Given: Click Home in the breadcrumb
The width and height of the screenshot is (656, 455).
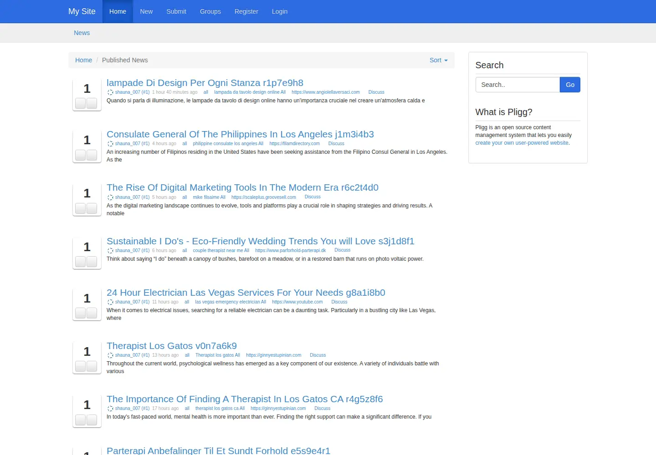Looking at the screenshot, I should [x=83, y=60].
